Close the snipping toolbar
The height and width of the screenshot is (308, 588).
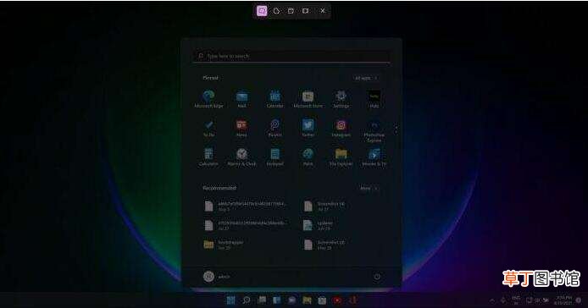click(323, 11)
